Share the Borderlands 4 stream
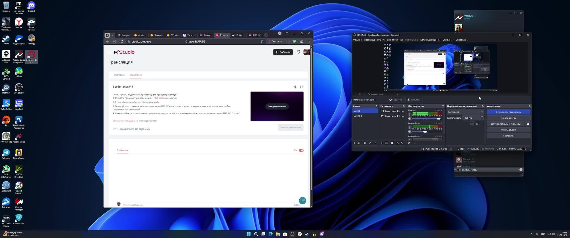Viewport: 570px width, 238px height. [295, 87]
